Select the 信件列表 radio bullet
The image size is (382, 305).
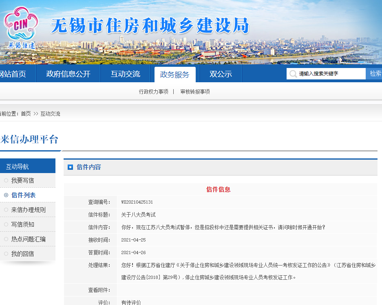(6, 195)
